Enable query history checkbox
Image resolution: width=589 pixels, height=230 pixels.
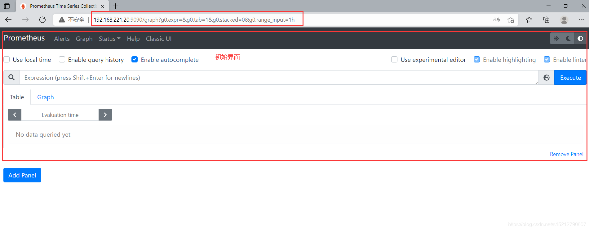(x=62, y=59)
